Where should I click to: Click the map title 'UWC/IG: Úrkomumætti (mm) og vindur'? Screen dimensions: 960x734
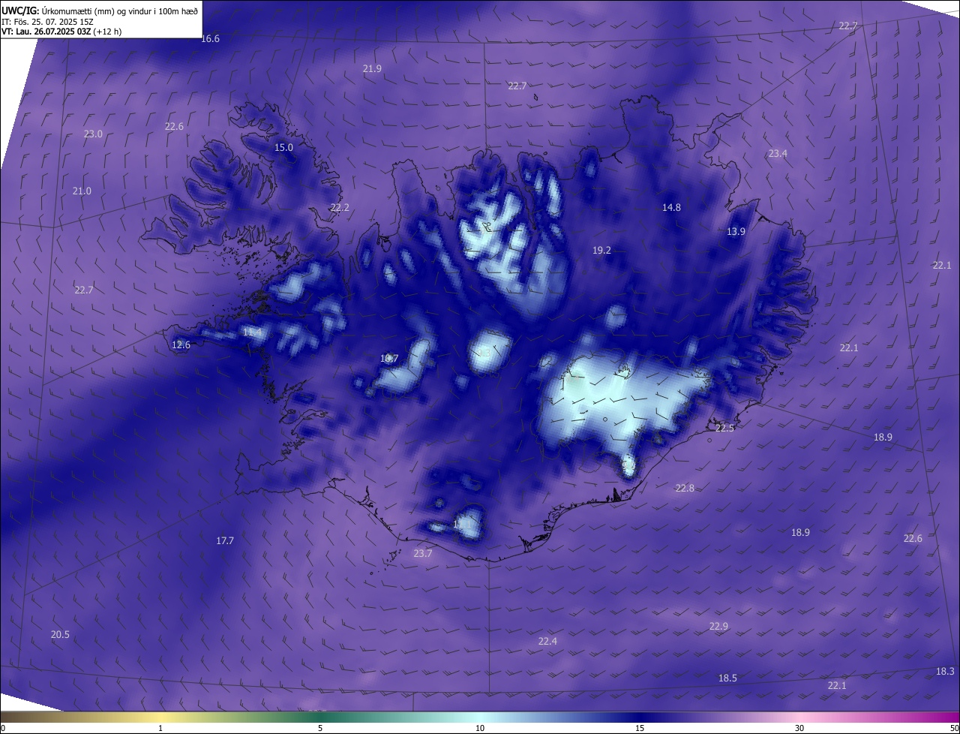click(99, 11)
